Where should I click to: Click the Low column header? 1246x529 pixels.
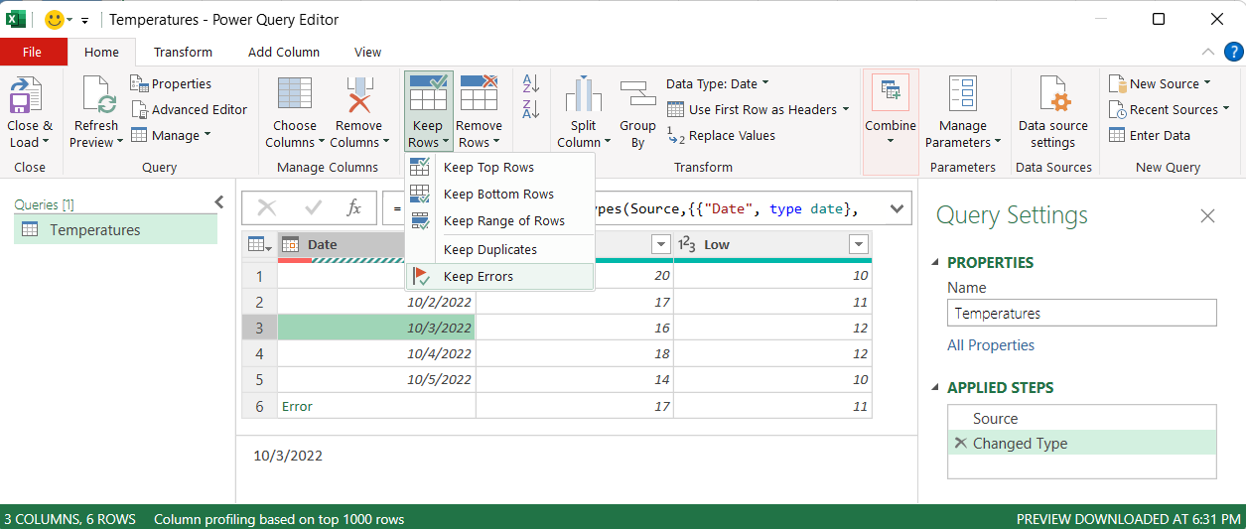point(772,244)
